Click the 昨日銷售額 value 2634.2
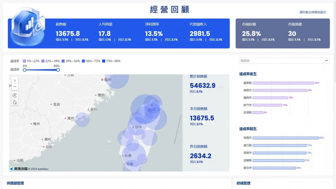Viewport: 336px width, 189px height. [200, 156]
